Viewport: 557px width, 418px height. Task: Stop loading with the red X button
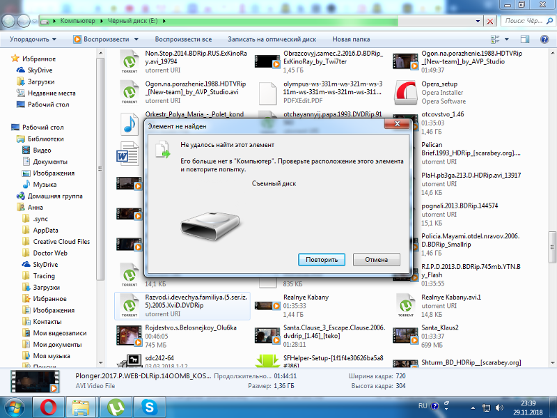click(490, 22)
